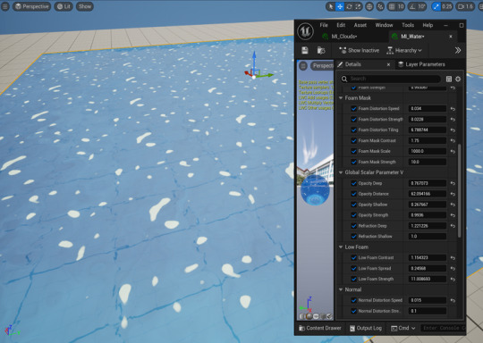Open the Cmd console type dropdown
This screenshot has height=343, width=483.
(402, 328)
